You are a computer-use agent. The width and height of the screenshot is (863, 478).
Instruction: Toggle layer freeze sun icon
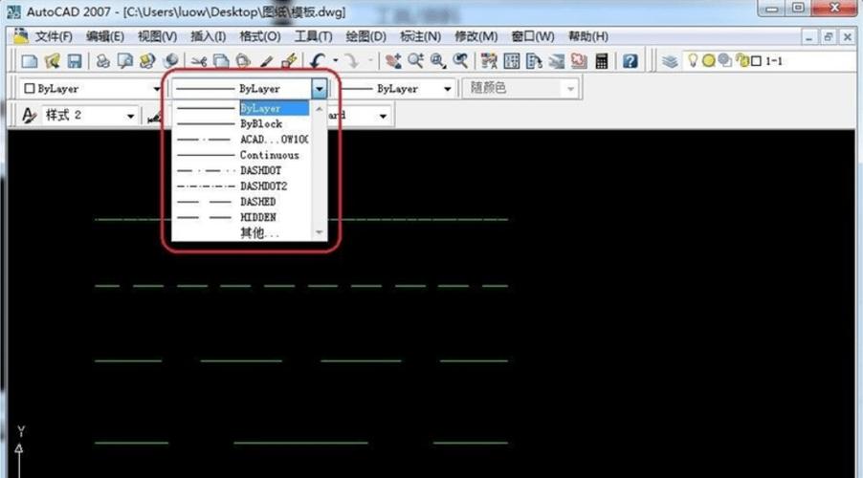709,61
